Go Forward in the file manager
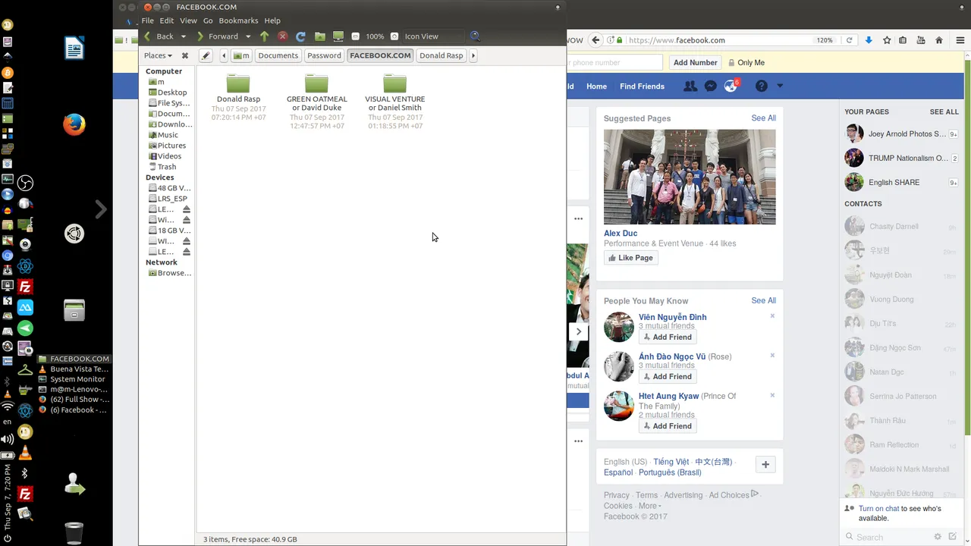 click(x=218, y=36)
